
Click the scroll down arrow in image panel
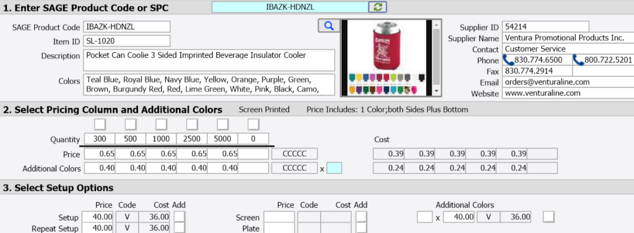pyautogui.click(x=436, y=90)
